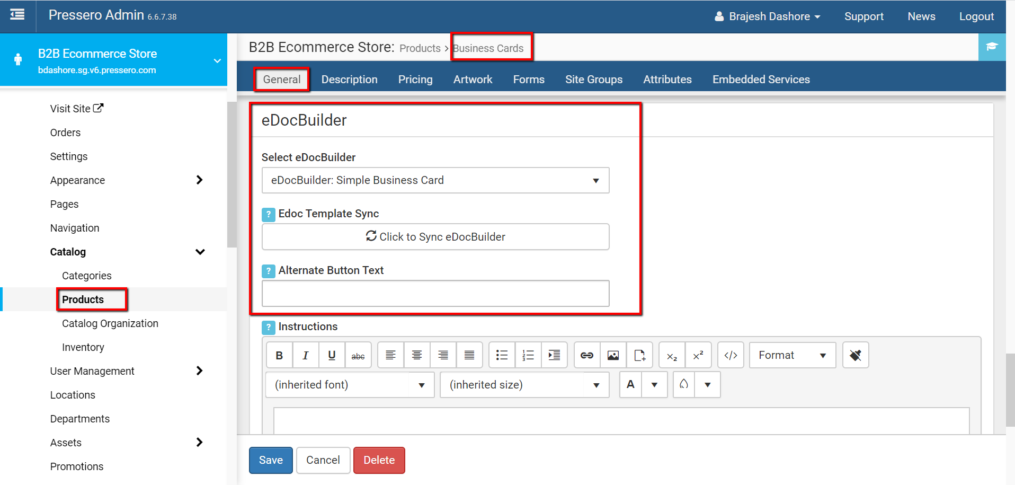Open help for Edoc Template Sync
This screenshot has height=485, width=1015.
click(269, 214)
